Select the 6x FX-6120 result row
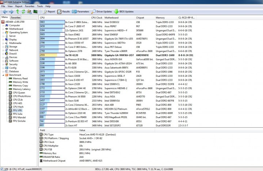 117,55
